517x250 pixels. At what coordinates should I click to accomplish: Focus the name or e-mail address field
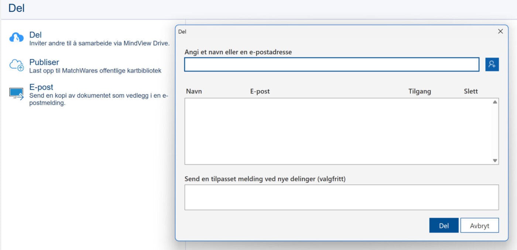point(332,64)
